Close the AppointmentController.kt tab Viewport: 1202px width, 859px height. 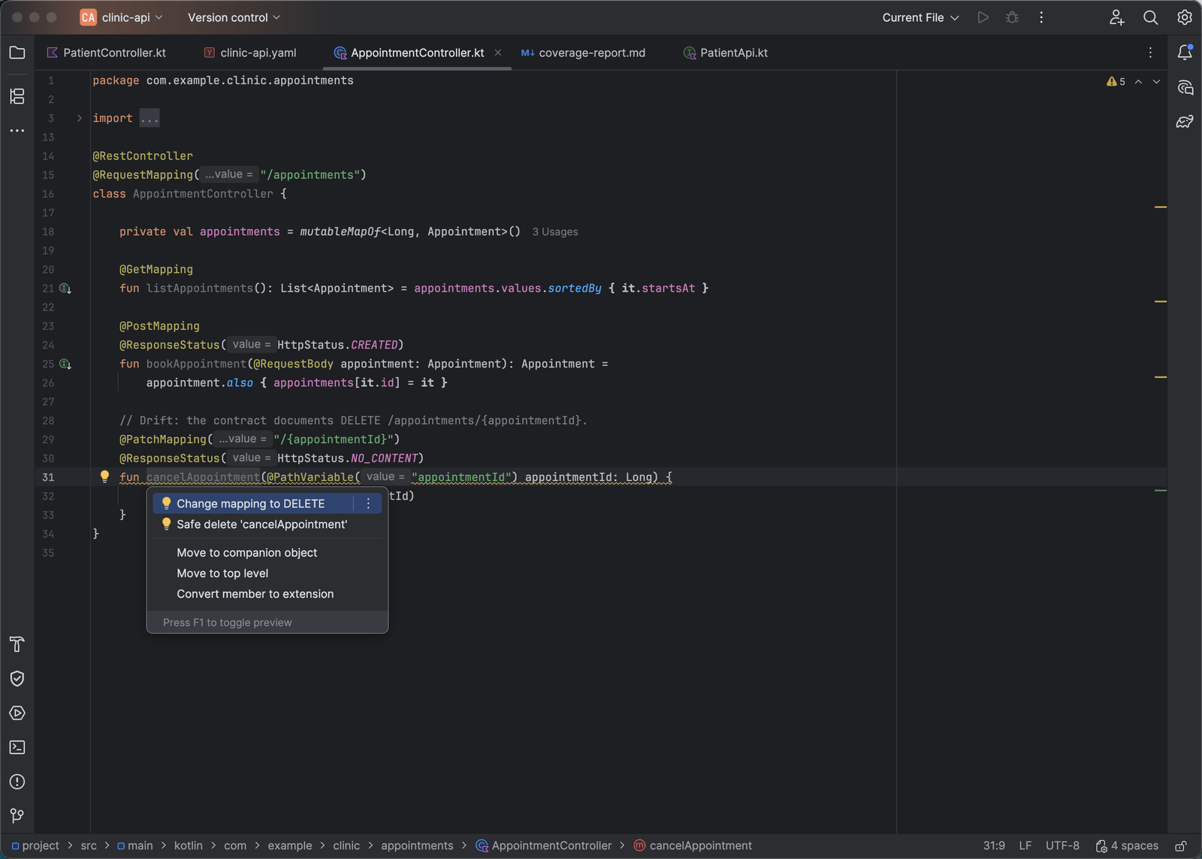click(497, 53)
